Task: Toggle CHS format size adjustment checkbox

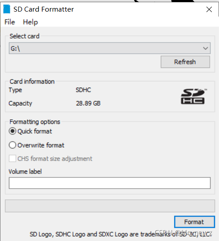Action: click(12, 158)
